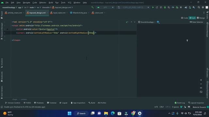
Task: Open Windows taskbar Search box
Action: [x=81, y=113]
